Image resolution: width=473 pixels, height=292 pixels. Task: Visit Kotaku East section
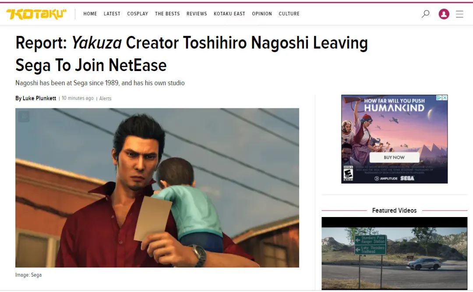point(229,14)
